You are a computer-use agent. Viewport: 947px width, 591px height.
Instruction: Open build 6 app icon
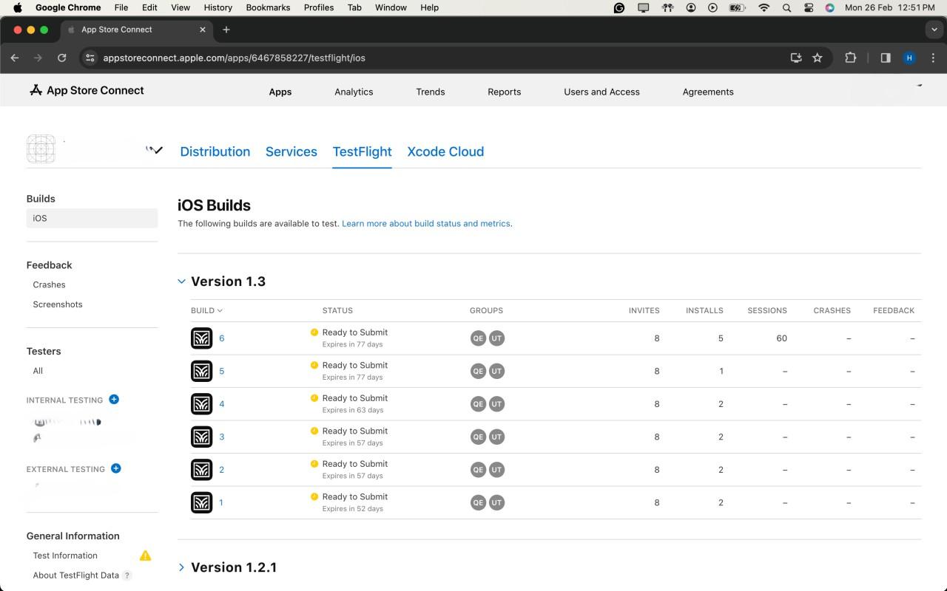pos(201,338)
